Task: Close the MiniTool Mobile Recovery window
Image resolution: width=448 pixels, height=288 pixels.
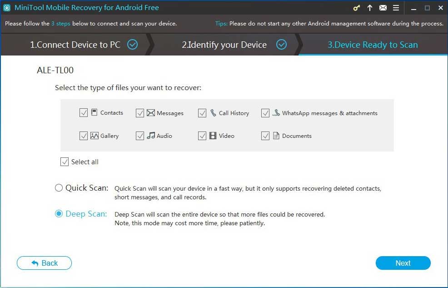Action: [441, 8]
